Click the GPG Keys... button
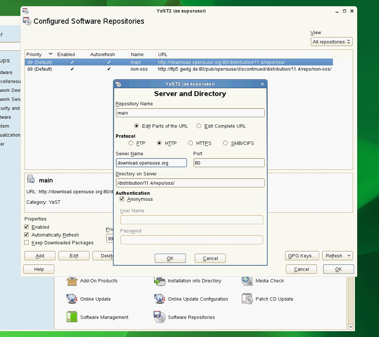This screenshot has width=379, height=337. coord(302,256)
